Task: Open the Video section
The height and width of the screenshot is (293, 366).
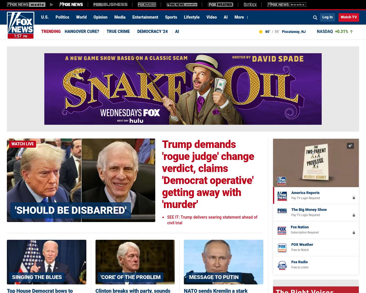Action: coord(212,17)
